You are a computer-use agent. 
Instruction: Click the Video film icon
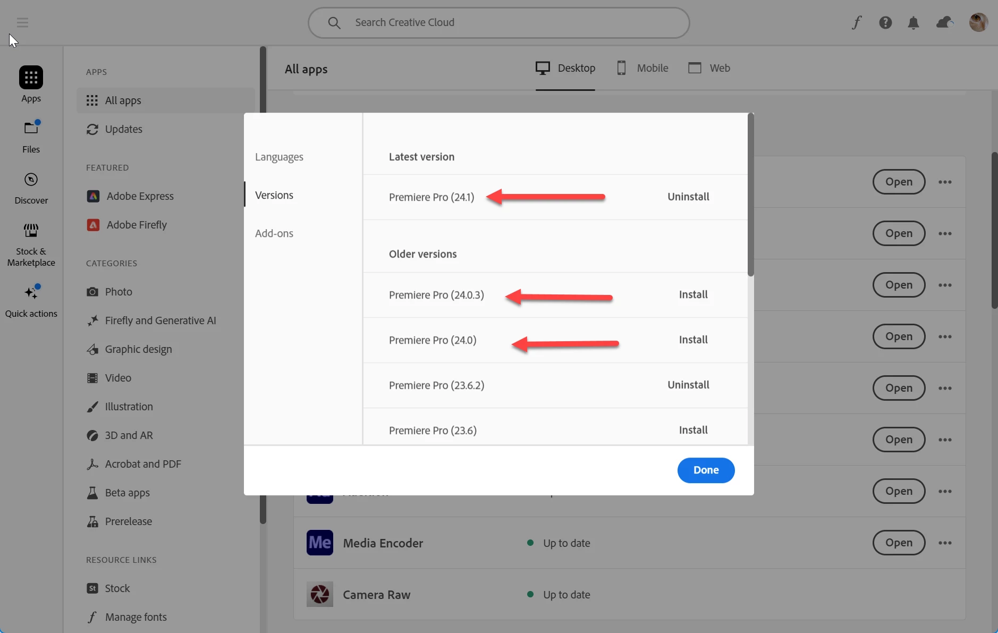tap(92, 378)
